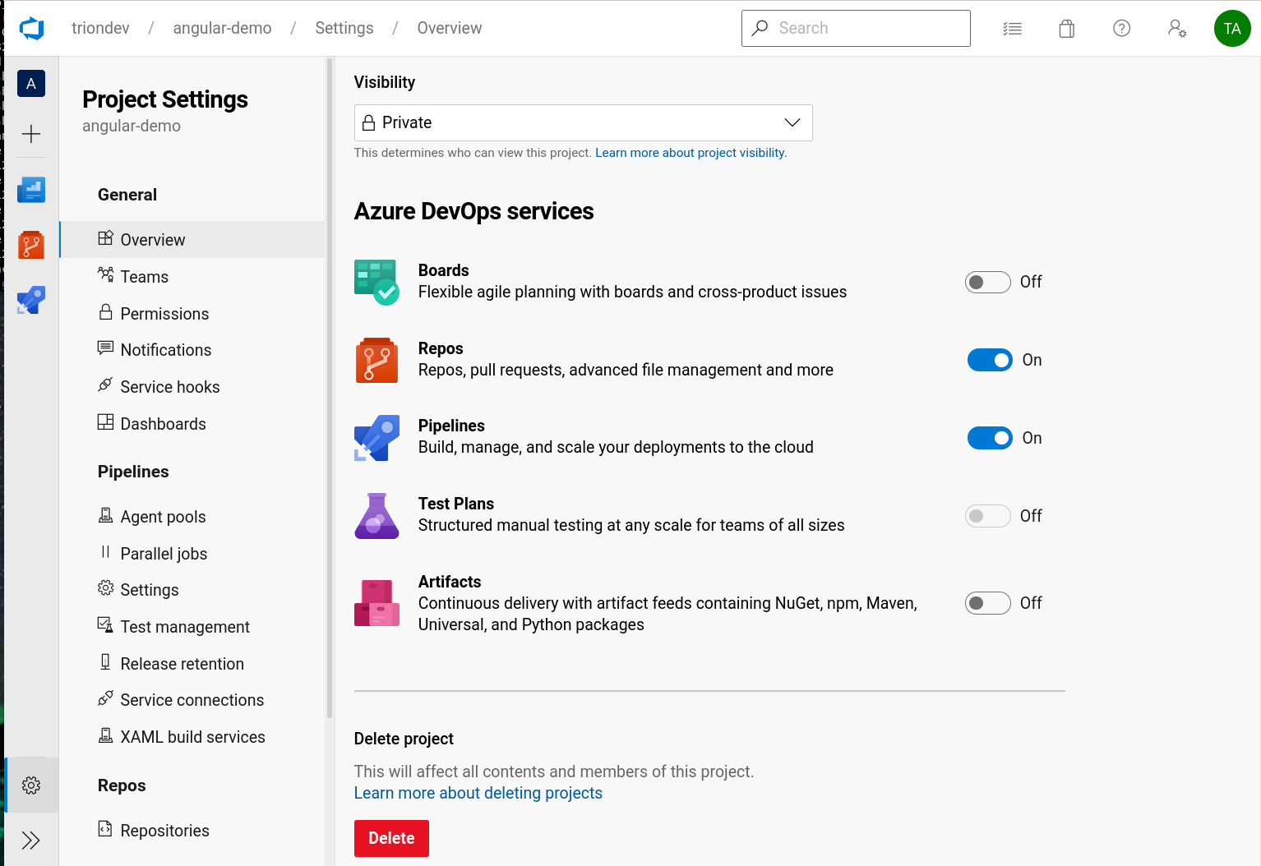Open Test management settings
The image size is (1261, 866).
click(193, 626)
